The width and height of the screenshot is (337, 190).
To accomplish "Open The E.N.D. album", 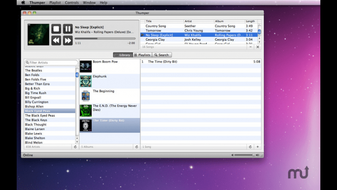I will [110, 111].
